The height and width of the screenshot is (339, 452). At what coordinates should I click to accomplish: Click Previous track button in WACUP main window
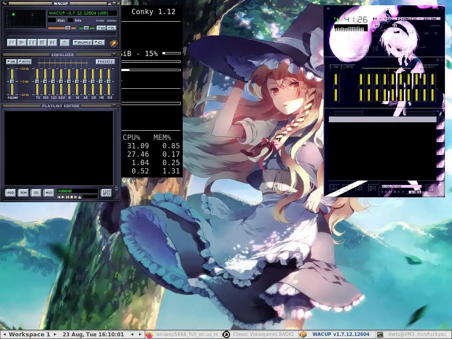pos(12,43)
